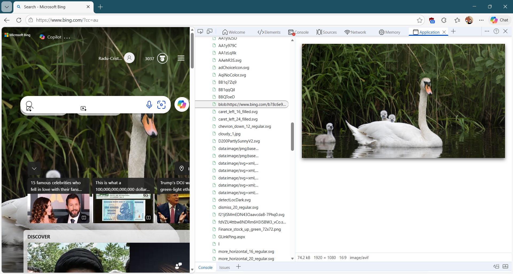Open browser Extensions puzzle icon
This screenshot has width=513, height=274.
pyautogui.click(x=444, y=20)
